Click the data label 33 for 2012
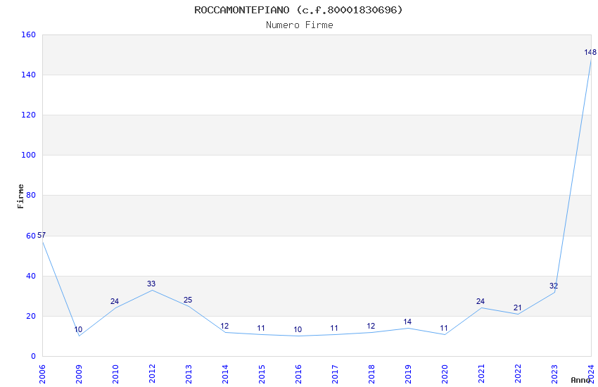598x387 pixels. click(x=151, y=284)
